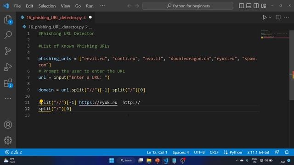294x165 pixels.
Task: Open the Extensions view
Action: [8, 83]
